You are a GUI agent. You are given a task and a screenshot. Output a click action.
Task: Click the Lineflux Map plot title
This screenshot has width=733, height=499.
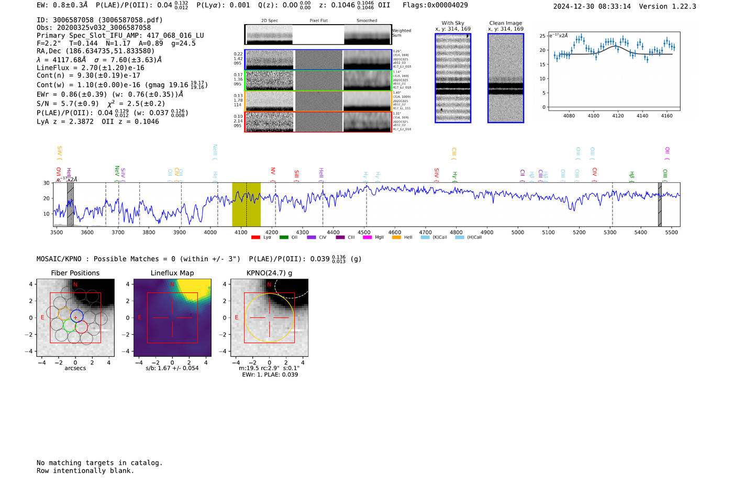point(172,273)
